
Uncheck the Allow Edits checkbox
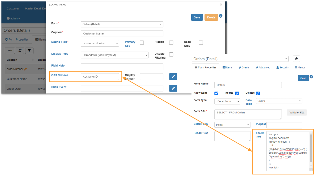tap(216, 93)
